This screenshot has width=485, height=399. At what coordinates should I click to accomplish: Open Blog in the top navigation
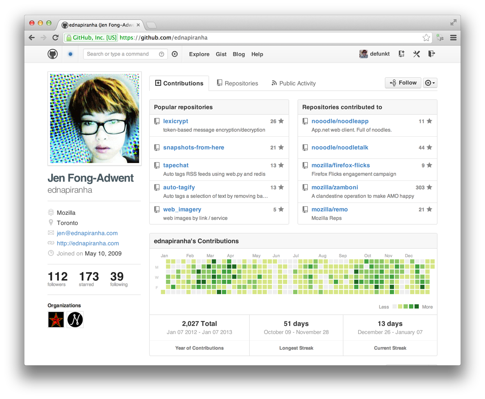239,54
